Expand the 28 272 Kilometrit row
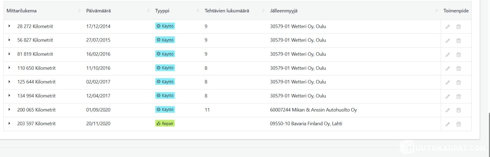The image size is (490, 157). click(x=9, y=26)
